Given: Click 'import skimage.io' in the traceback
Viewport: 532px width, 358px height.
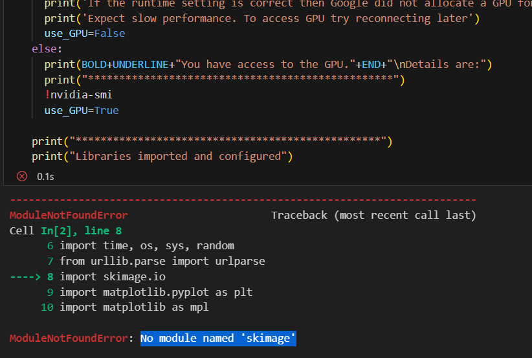Looking at the screenshot, I should (x=113, y=276).
